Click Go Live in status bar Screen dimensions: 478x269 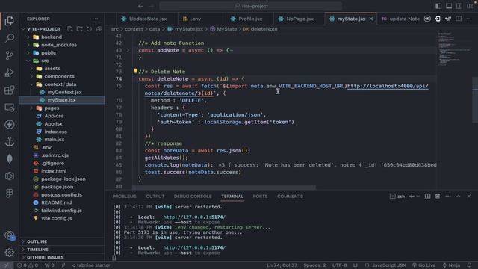coord(423,265)
